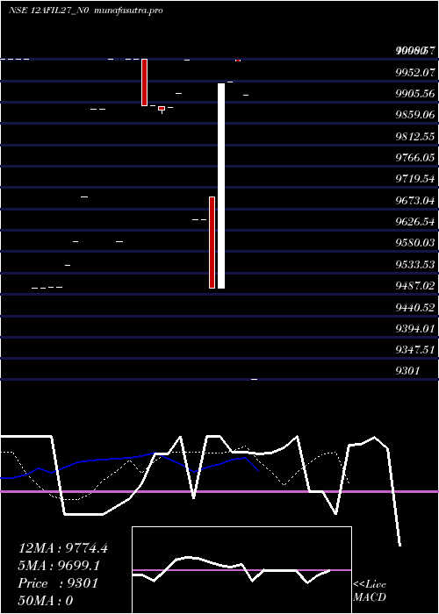Select the 9394.01 price axis label
The height and width of the screenshot is (614, 439).
pos(415,328)
